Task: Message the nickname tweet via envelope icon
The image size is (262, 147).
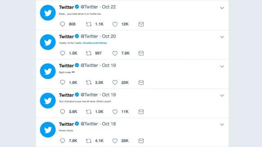Action: [141, 111]
